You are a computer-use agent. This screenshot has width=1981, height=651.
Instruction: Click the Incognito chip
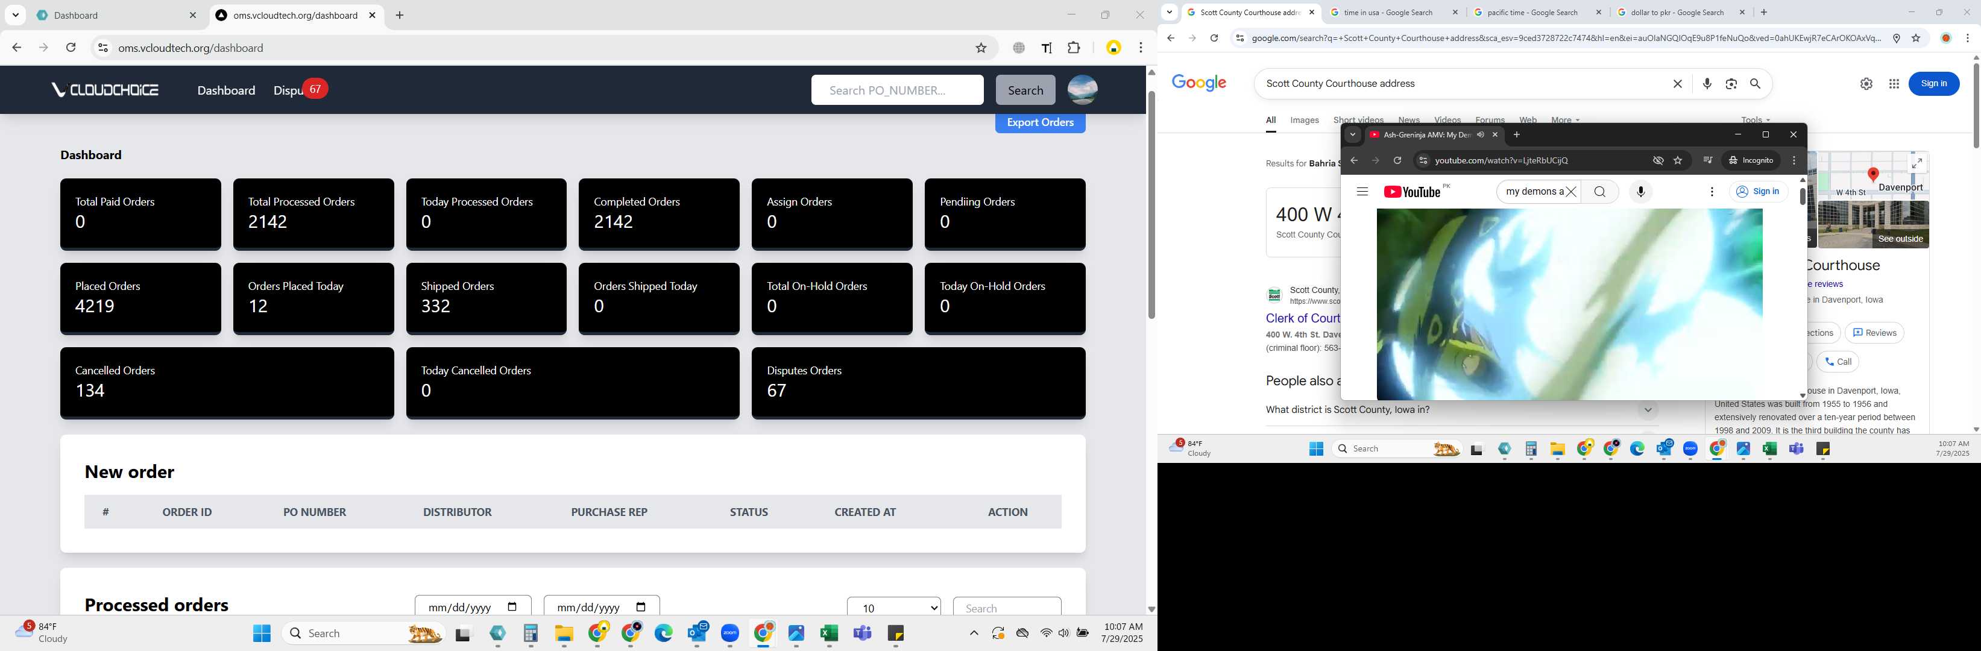pyautogui.click(x=1752, y=160)
